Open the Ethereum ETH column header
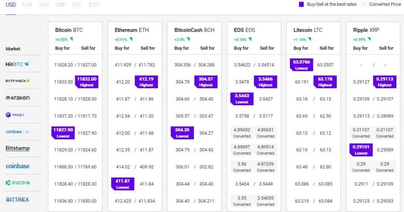This screenshot has height=212, width=404. (x=132, y=30)
